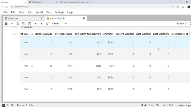Image resolution: width=191 pixels, height=107 pixels.
Task: Switch kernel via Python 3 label
Action: tap(181, 23)
